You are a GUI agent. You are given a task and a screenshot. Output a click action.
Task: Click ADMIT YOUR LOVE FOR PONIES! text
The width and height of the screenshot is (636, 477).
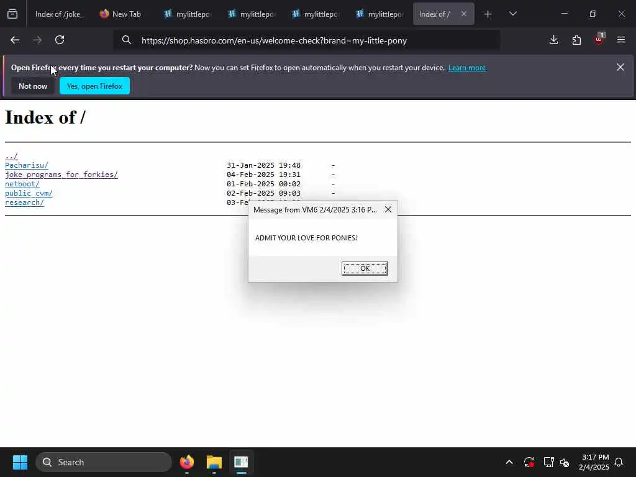306,238
